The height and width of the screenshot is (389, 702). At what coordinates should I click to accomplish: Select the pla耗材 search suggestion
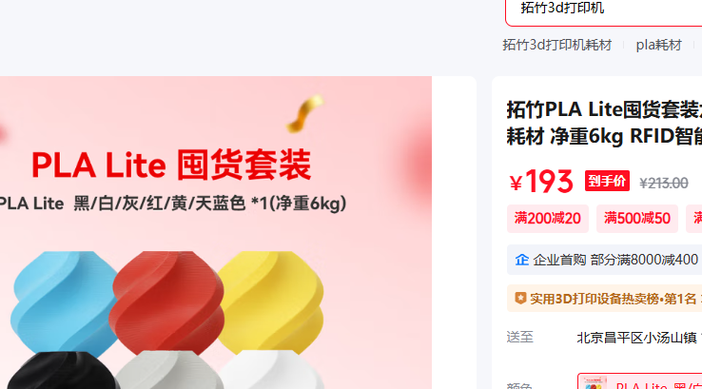point(658,45)
